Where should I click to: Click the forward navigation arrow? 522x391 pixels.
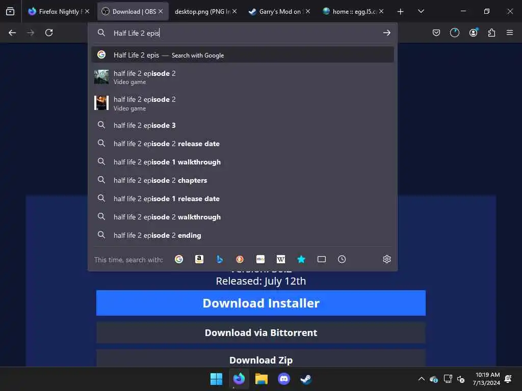coord(31,33)
